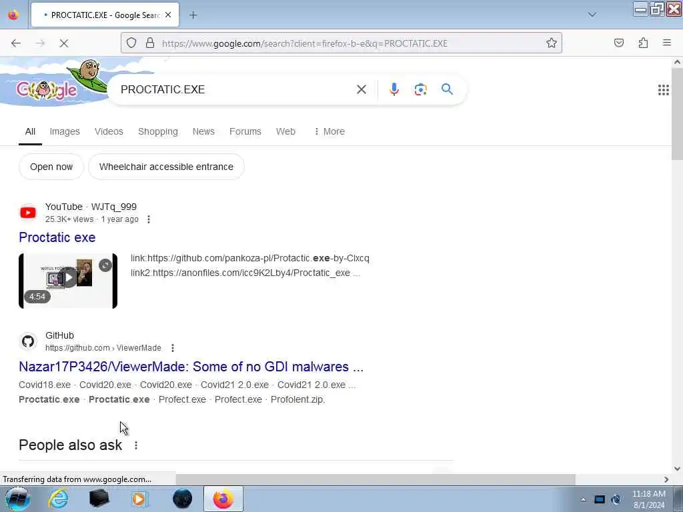This screenshot has width=683, height=512.
Task: Stop loading the page
Action: pyautogui.click(x=64, y=43)
